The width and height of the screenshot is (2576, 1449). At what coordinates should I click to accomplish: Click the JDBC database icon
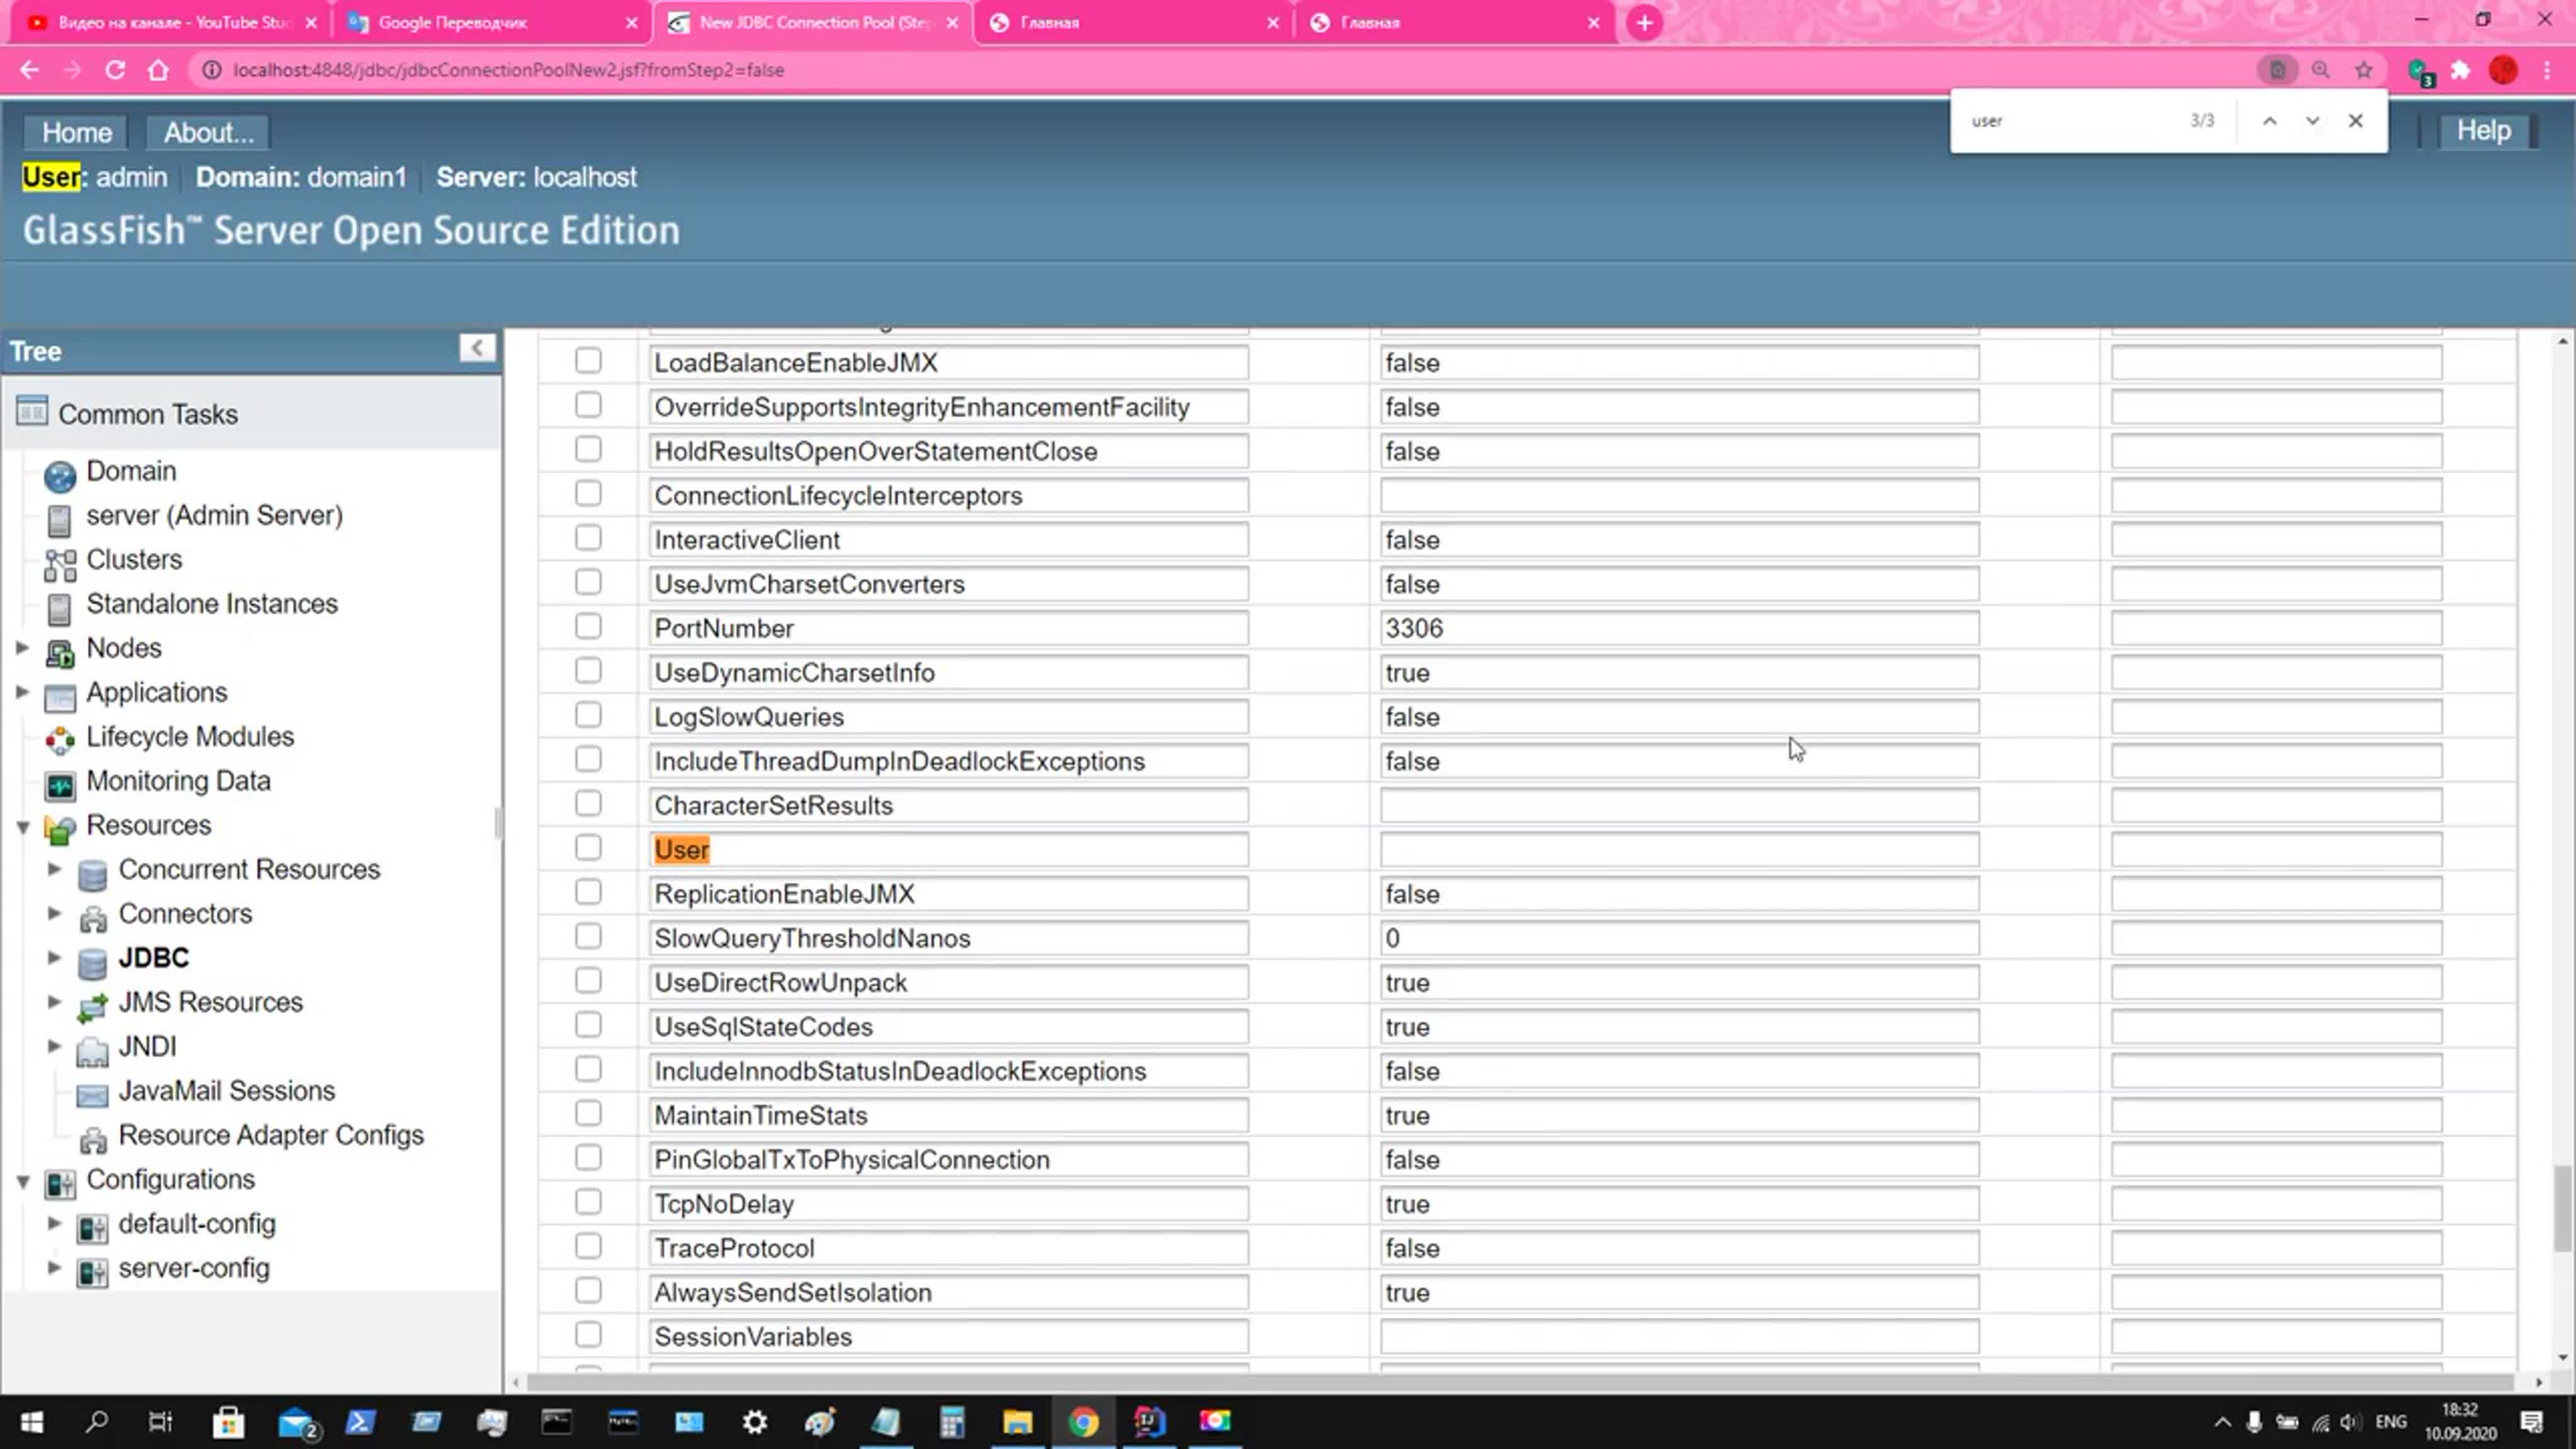tap(92, 963)
